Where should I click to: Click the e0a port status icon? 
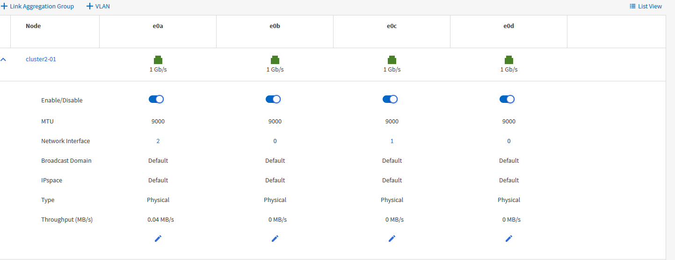pyautogui.click(x=158, y=60)
